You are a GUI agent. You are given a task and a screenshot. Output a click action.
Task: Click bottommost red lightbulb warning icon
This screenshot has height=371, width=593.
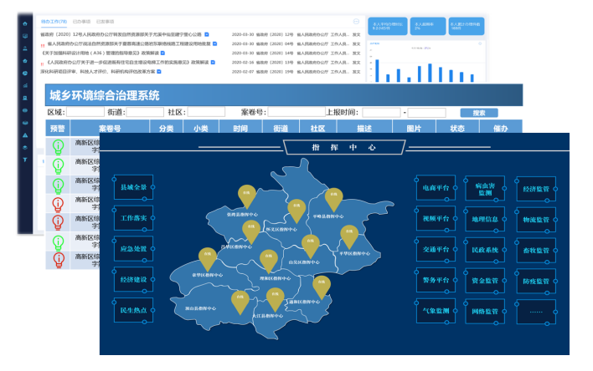pyautogui.click(x=59, y=260)
